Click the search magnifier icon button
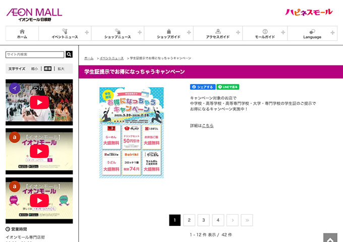Screen dimensions: 343x242 coord(69,54)
